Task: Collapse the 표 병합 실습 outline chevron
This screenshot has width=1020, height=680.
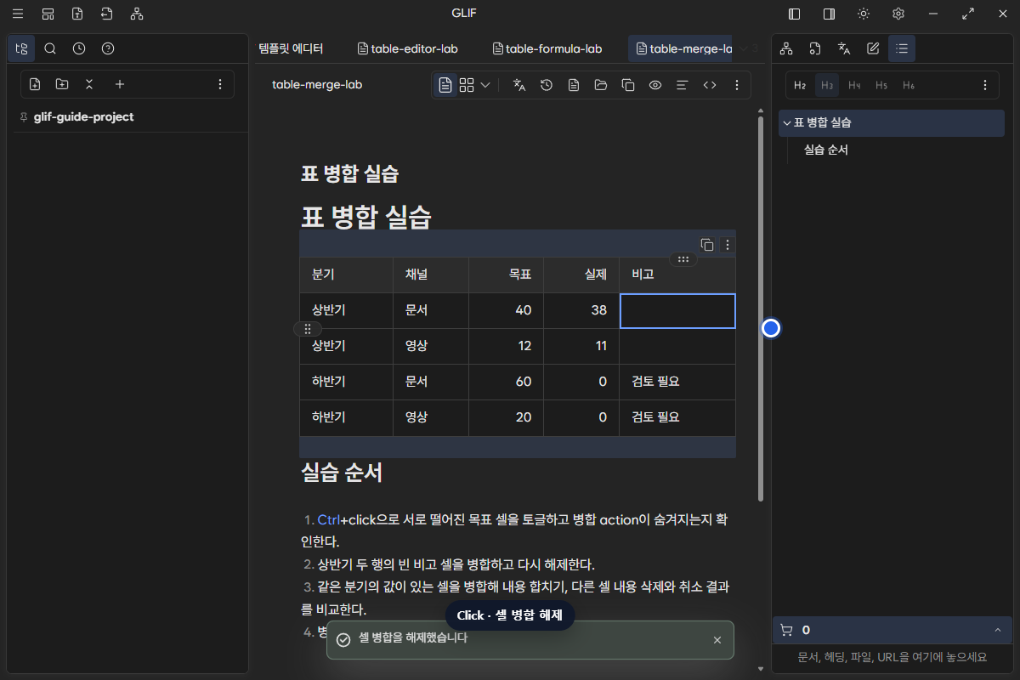Action: point(786,122)
